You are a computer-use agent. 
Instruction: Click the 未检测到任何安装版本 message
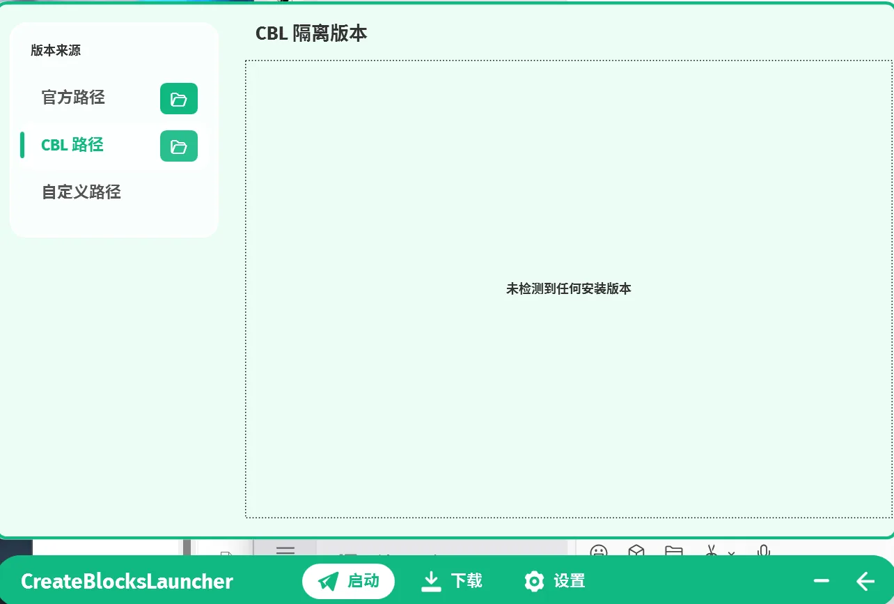(x=568, y=288)
